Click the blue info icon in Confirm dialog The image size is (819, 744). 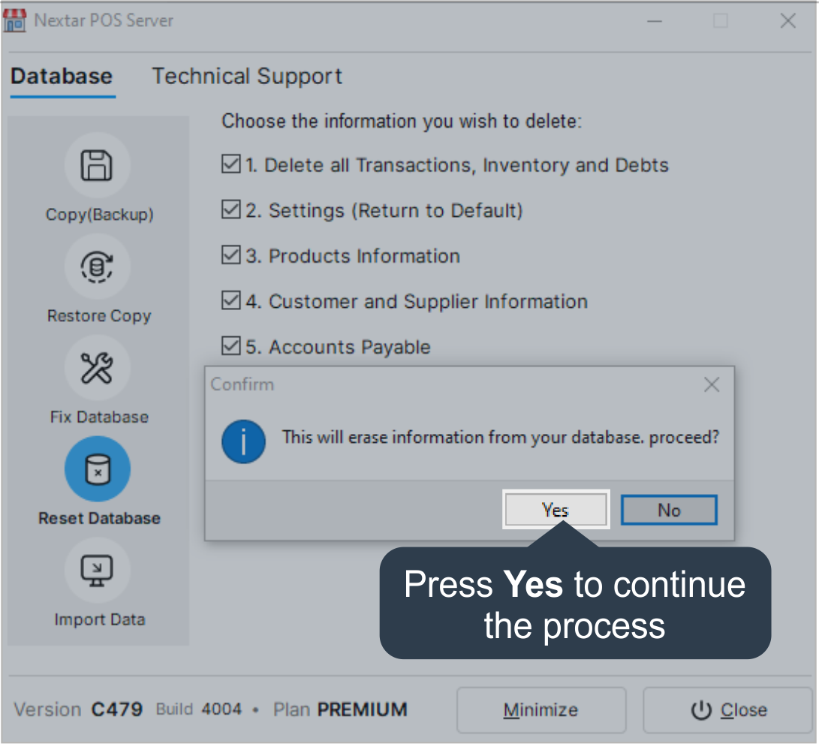click(x=243, y=441)
